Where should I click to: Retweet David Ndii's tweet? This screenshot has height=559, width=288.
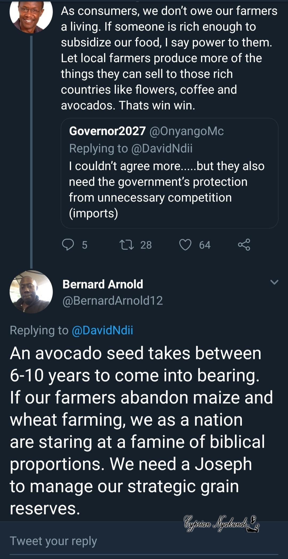pos(127,245)
